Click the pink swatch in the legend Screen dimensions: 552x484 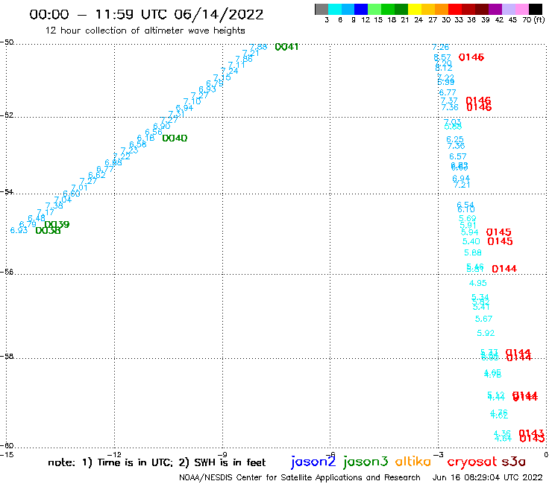[521, 9]
